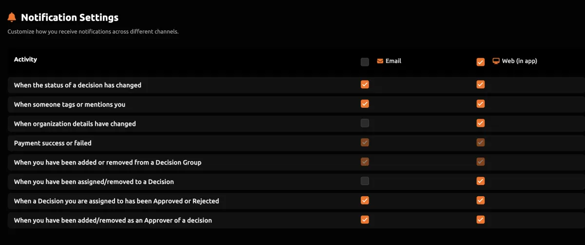Disable Web for organization details changed
The image size is (585, 245).
coord(481,123)
